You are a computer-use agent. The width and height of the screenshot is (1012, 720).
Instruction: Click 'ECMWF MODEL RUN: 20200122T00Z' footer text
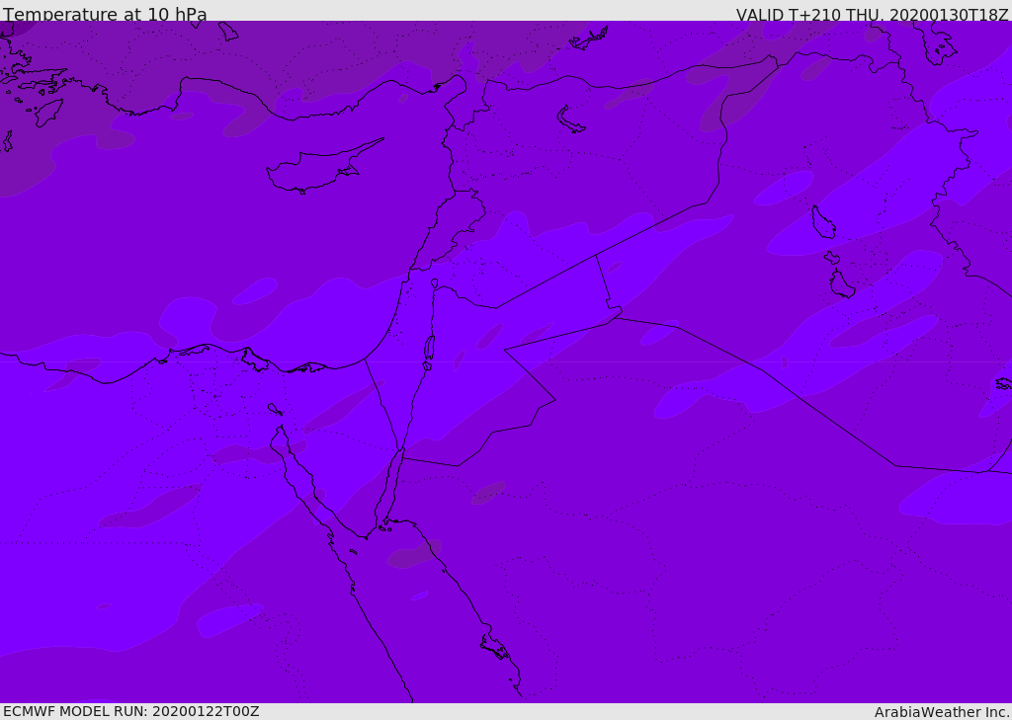(131, 711)
